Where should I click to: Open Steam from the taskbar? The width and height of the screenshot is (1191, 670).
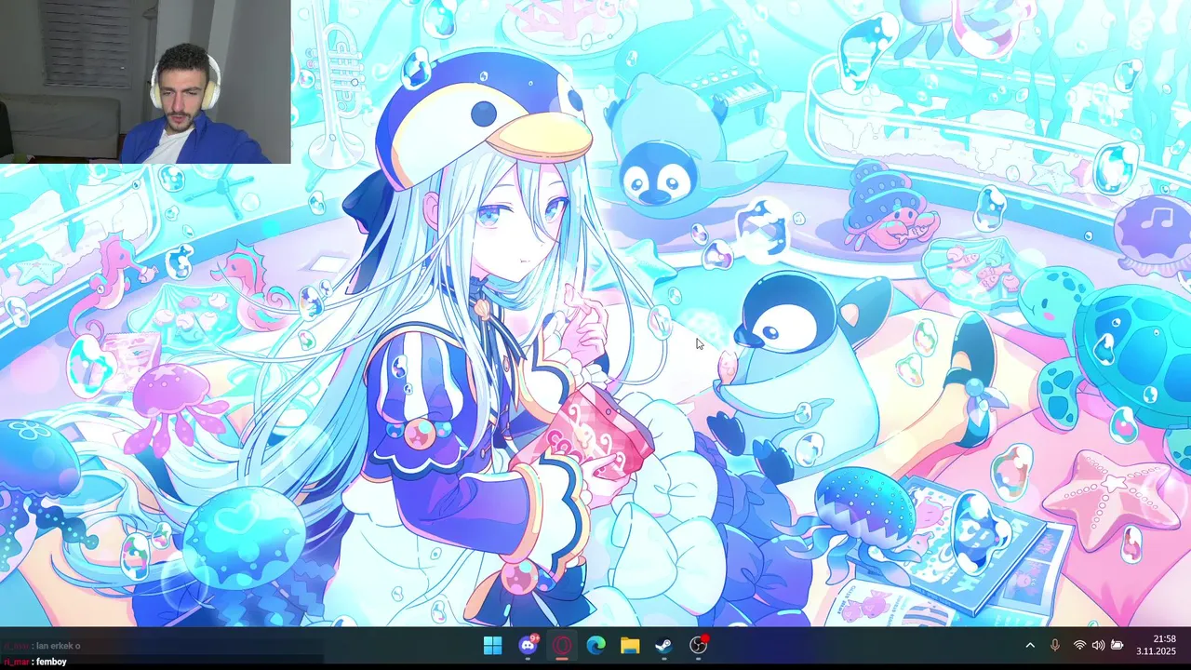(663, 645)
